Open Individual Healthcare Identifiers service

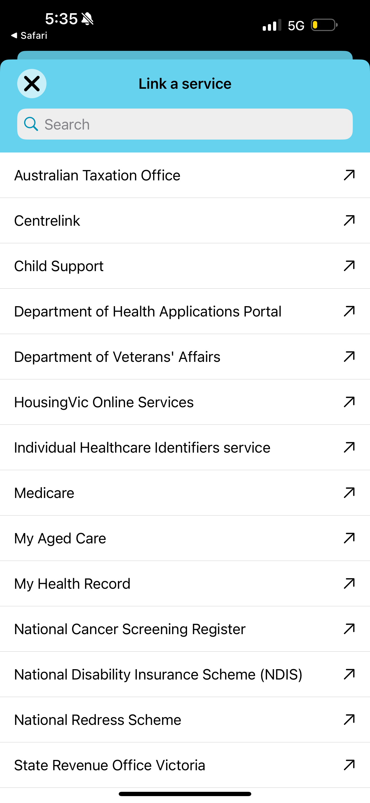pyautogui.click(x=185, y=447)
